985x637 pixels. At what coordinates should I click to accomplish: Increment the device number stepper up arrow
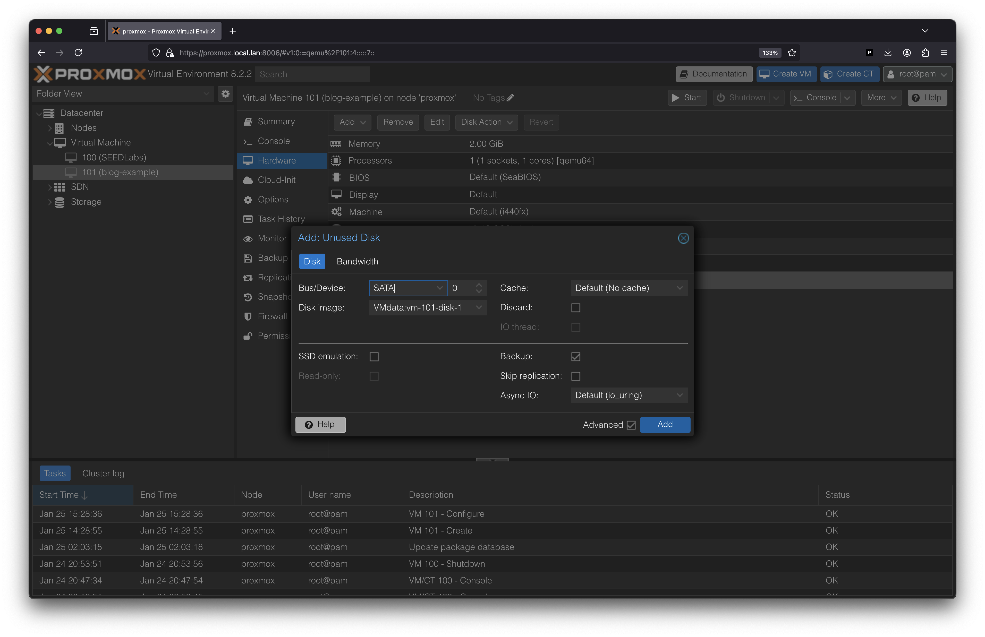pyautogui.click(x=479, y=285)
